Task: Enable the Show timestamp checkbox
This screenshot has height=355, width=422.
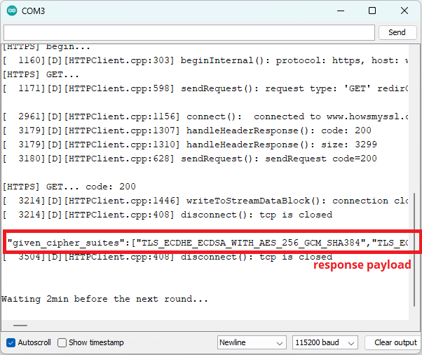Action: (62, 342)
